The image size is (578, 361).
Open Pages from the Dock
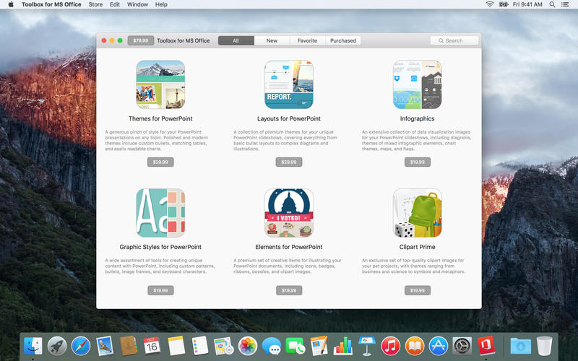319,347
